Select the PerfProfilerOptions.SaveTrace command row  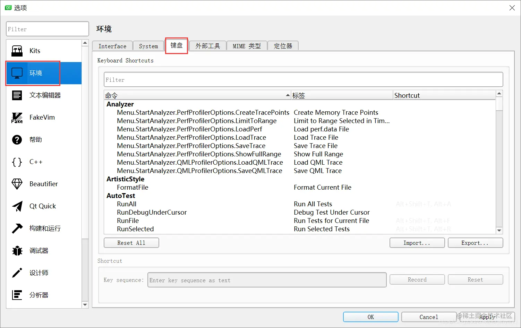point(300,146)
